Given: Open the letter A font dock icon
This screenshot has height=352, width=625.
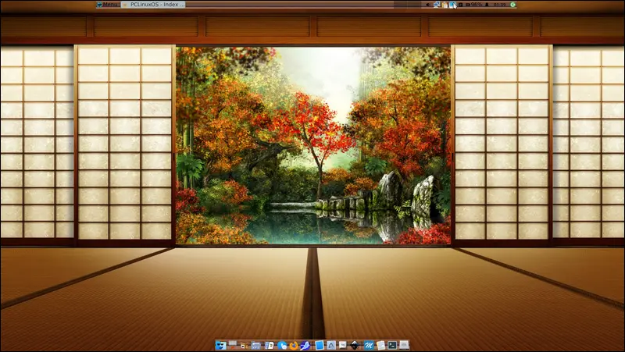Looking at the screenshot, I should 331,346.
